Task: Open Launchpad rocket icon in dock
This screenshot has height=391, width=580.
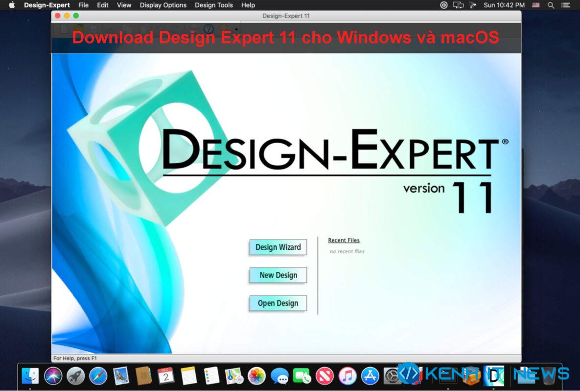Action: click(x=75, y=376)
